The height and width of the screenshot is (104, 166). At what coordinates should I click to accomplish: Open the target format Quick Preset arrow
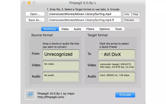pos(102,54)
